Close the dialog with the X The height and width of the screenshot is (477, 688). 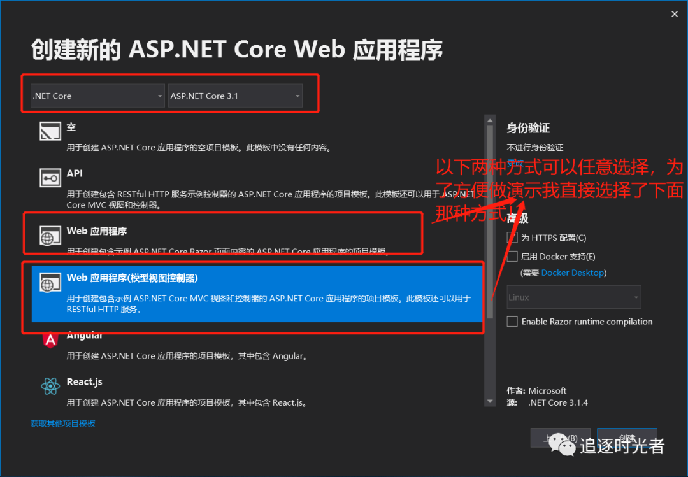(x=675, y=14)
